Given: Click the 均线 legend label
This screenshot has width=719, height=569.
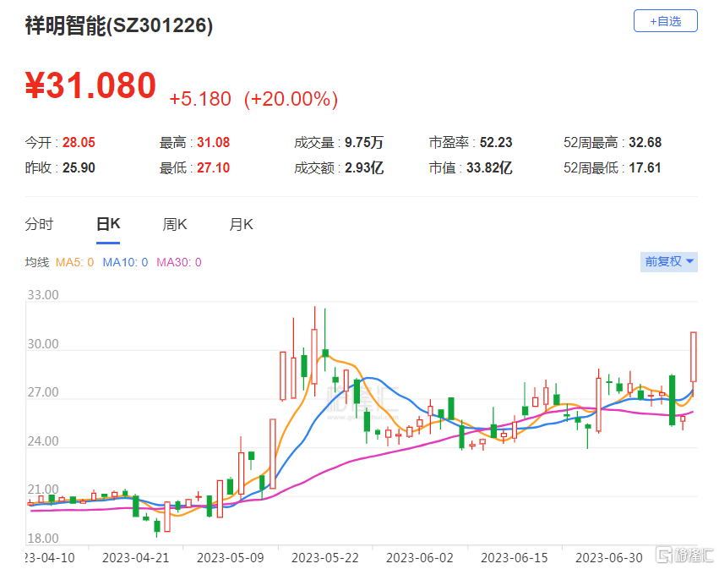Looking at the screenshot, I should pyautogui.click(x=35, y=262).
